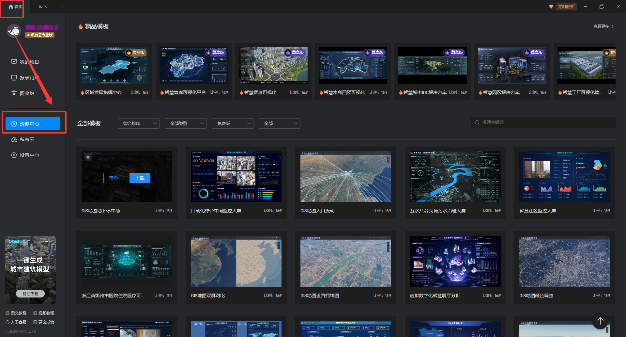The image size is (626, 337).
Task: Open the 智慧社区监控大屏 template
Action: 565,177
